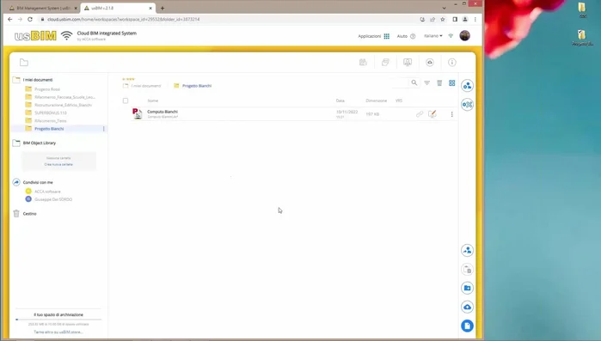This screenshot has width=601, height=341.
Task: Switch to grid view icon
Action: tap(452, 83)
